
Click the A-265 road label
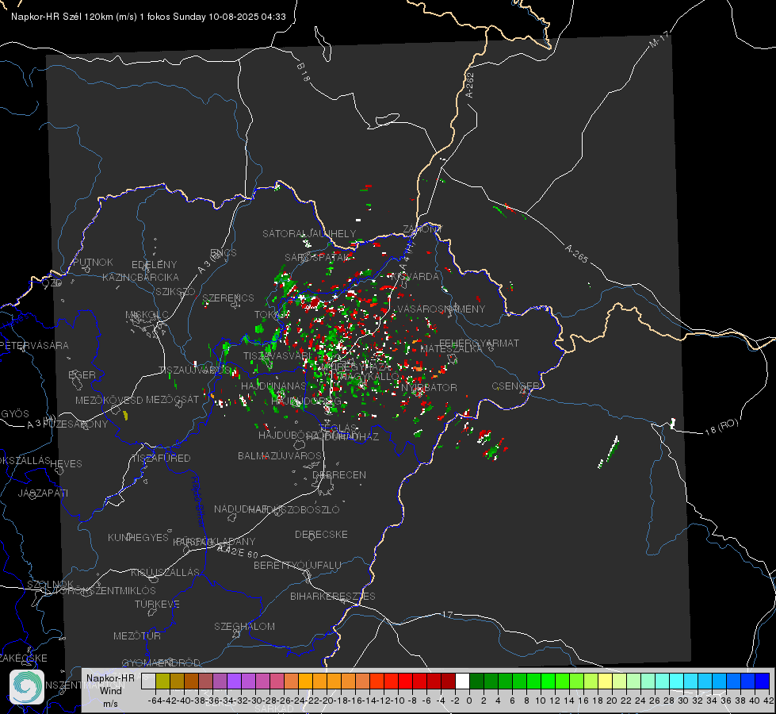pos(576,253)
